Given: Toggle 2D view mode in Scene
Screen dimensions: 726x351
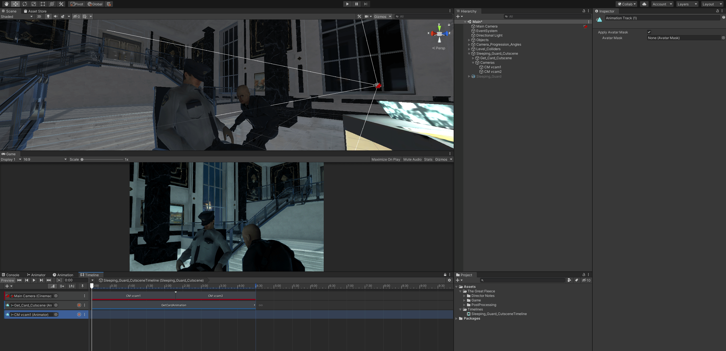Looking at the screenshot, I should click(39, 16).
